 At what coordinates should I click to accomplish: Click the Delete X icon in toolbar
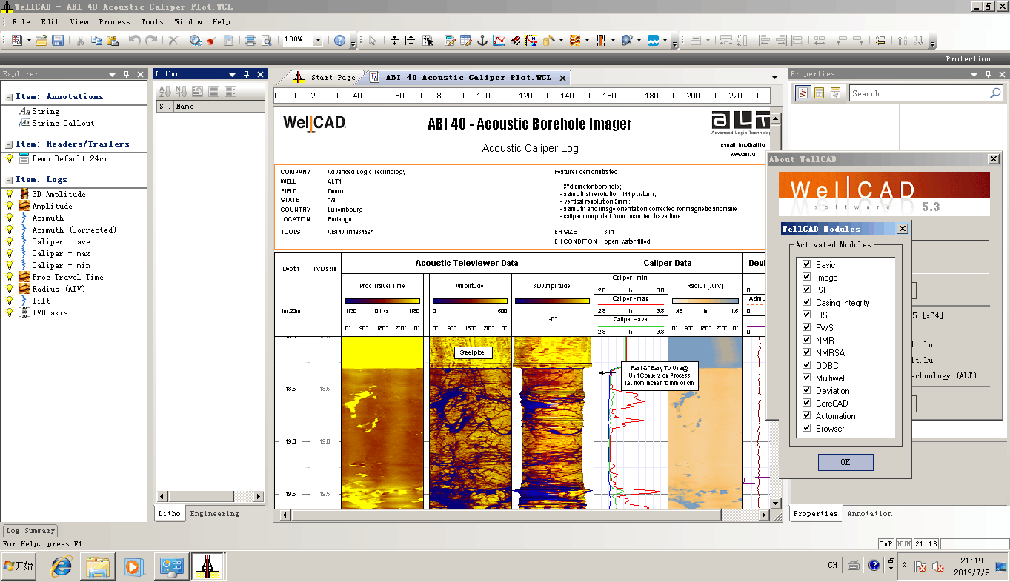(x=173, y=40)
